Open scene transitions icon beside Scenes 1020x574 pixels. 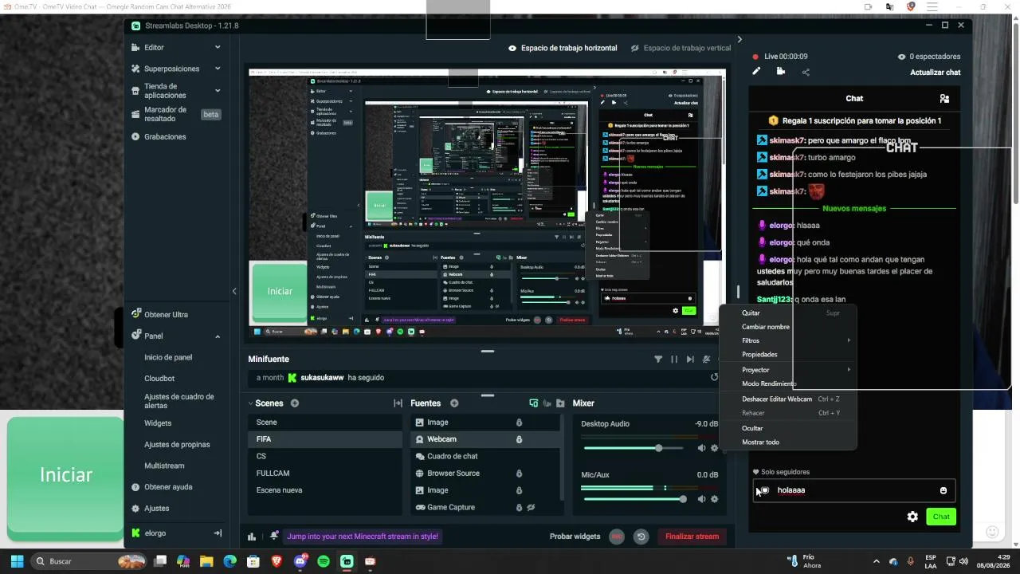pos(398,403)
